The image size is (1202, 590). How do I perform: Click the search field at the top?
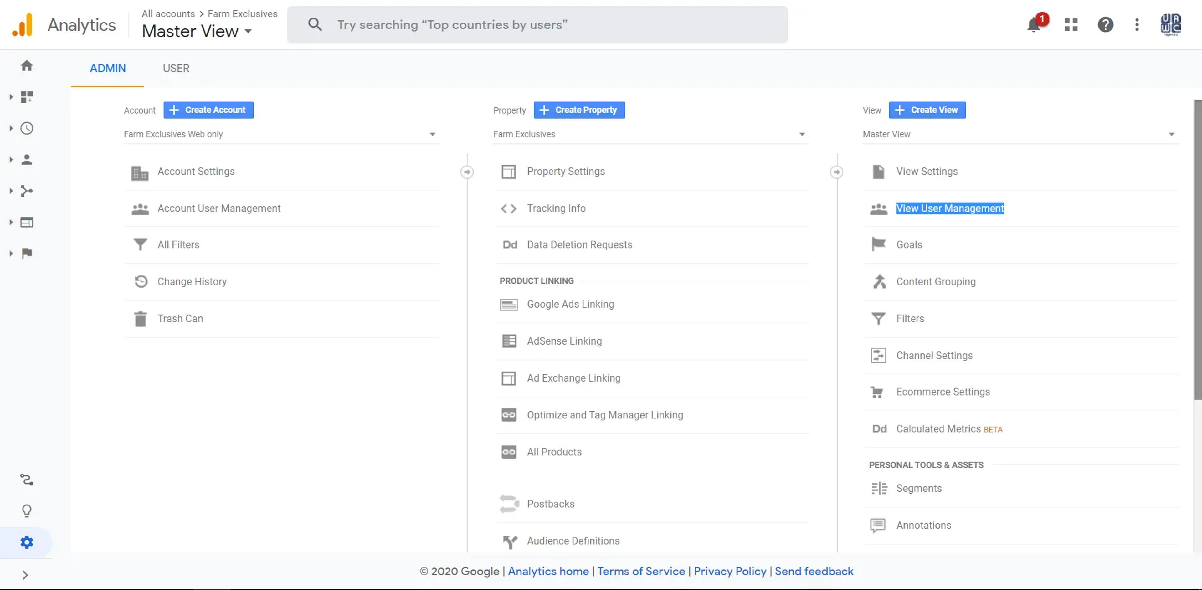click(x=537, y=25)
